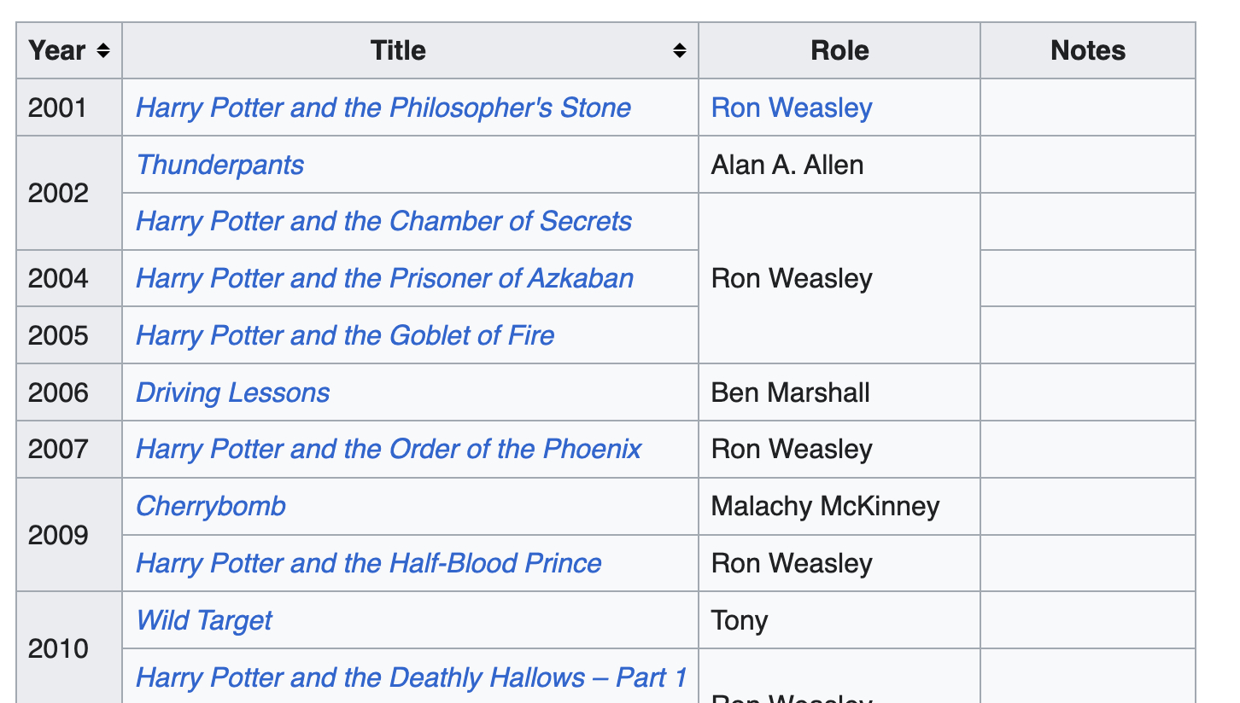Sort table by the Title column arrows
This screenshot has height=703, width=1240.
point(680,51)
